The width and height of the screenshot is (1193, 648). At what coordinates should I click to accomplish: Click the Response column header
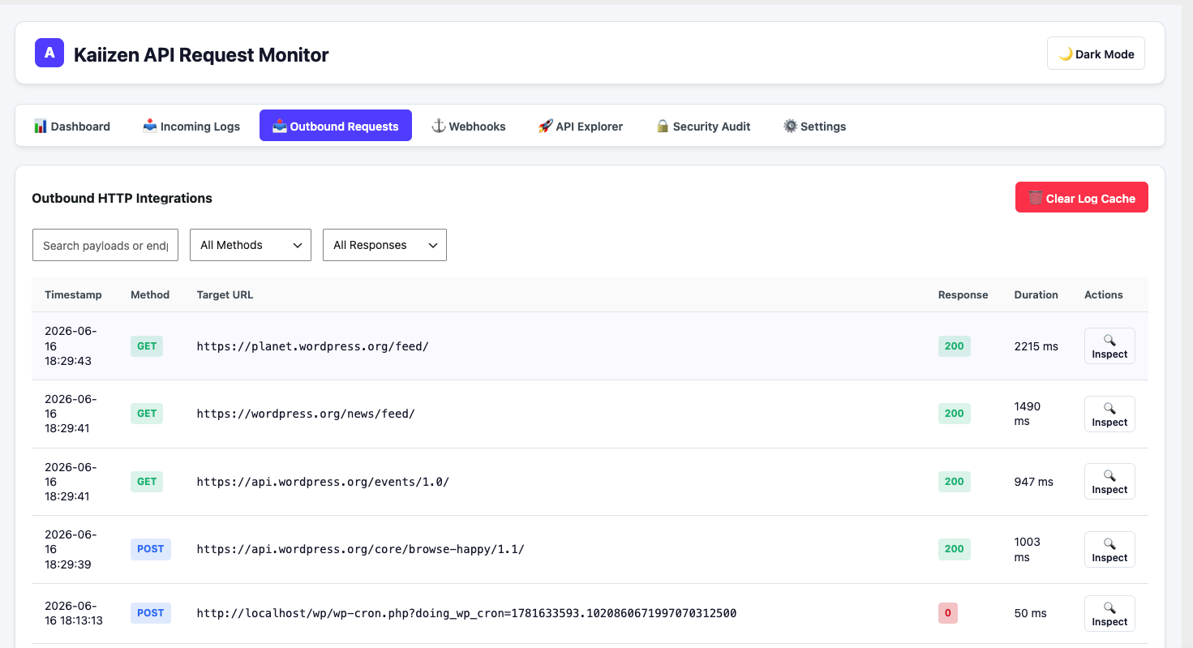[x=963, y=294]
